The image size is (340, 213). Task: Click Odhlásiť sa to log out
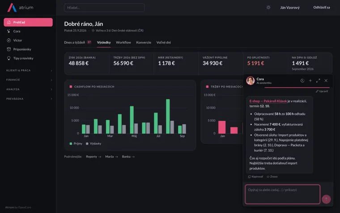pyautogui.click(x=321, y=7)
